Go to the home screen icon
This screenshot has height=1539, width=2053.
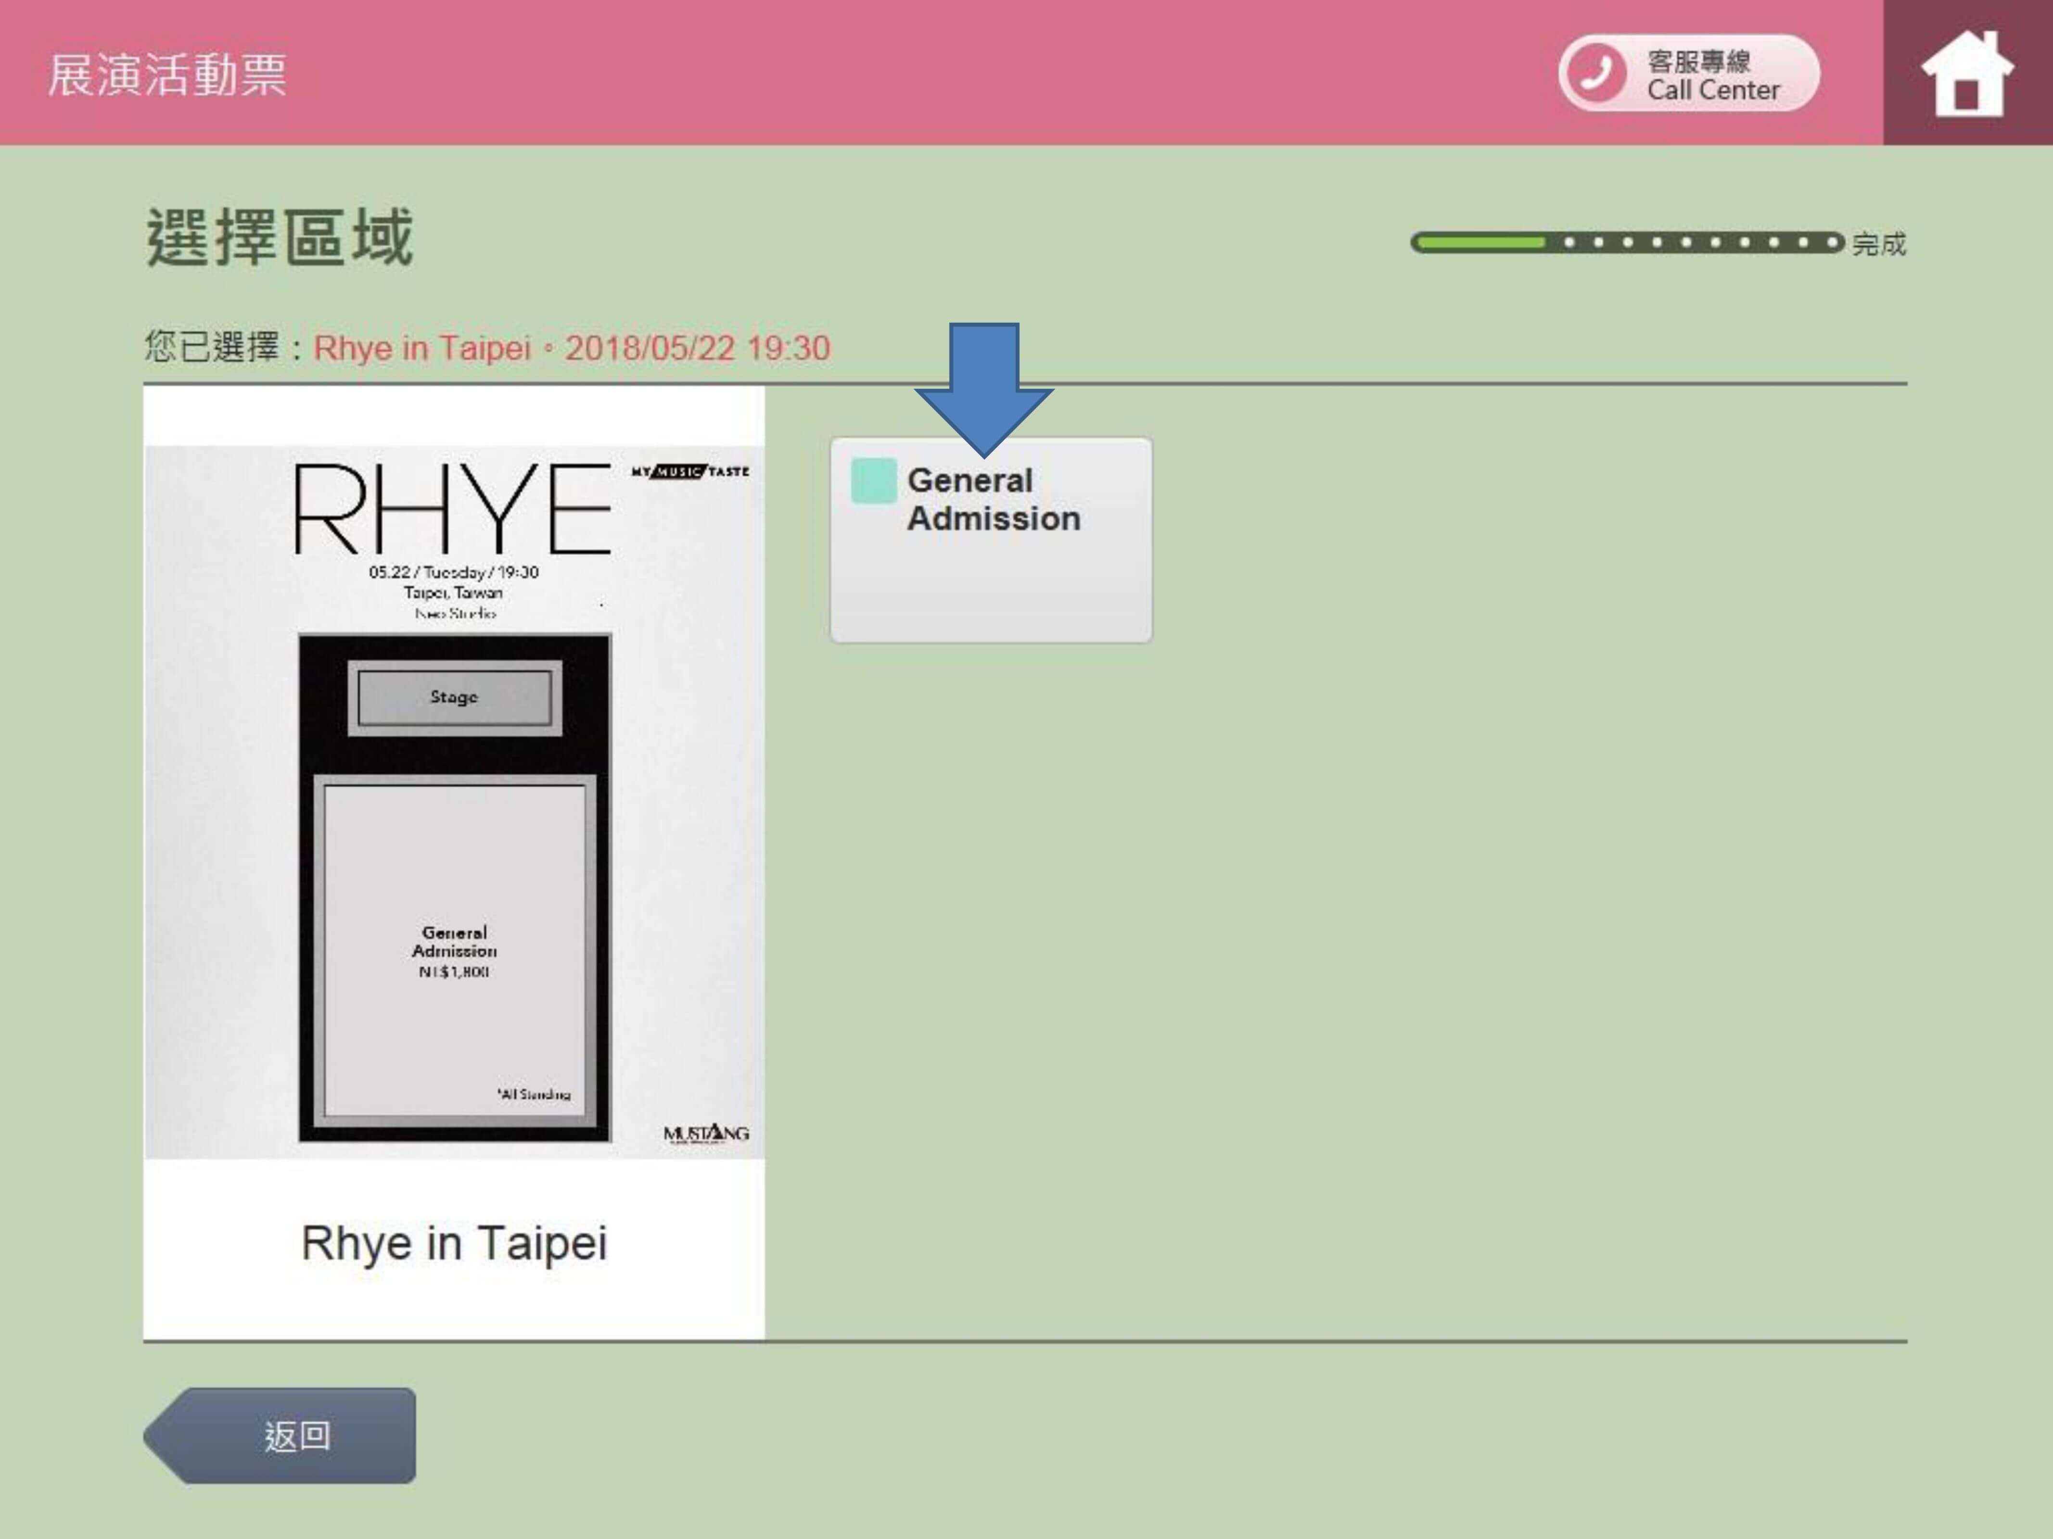coord(1967,74)
